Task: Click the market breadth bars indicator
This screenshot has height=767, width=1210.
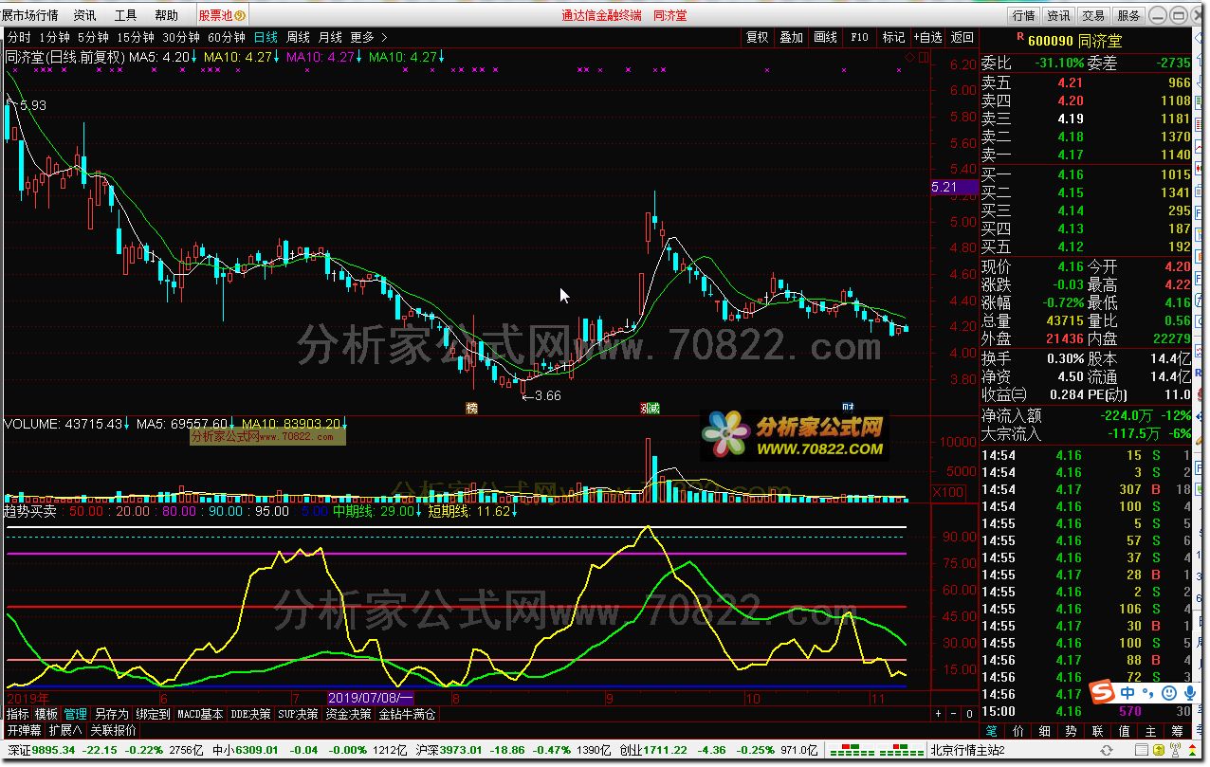Action: tap(876, 751)
